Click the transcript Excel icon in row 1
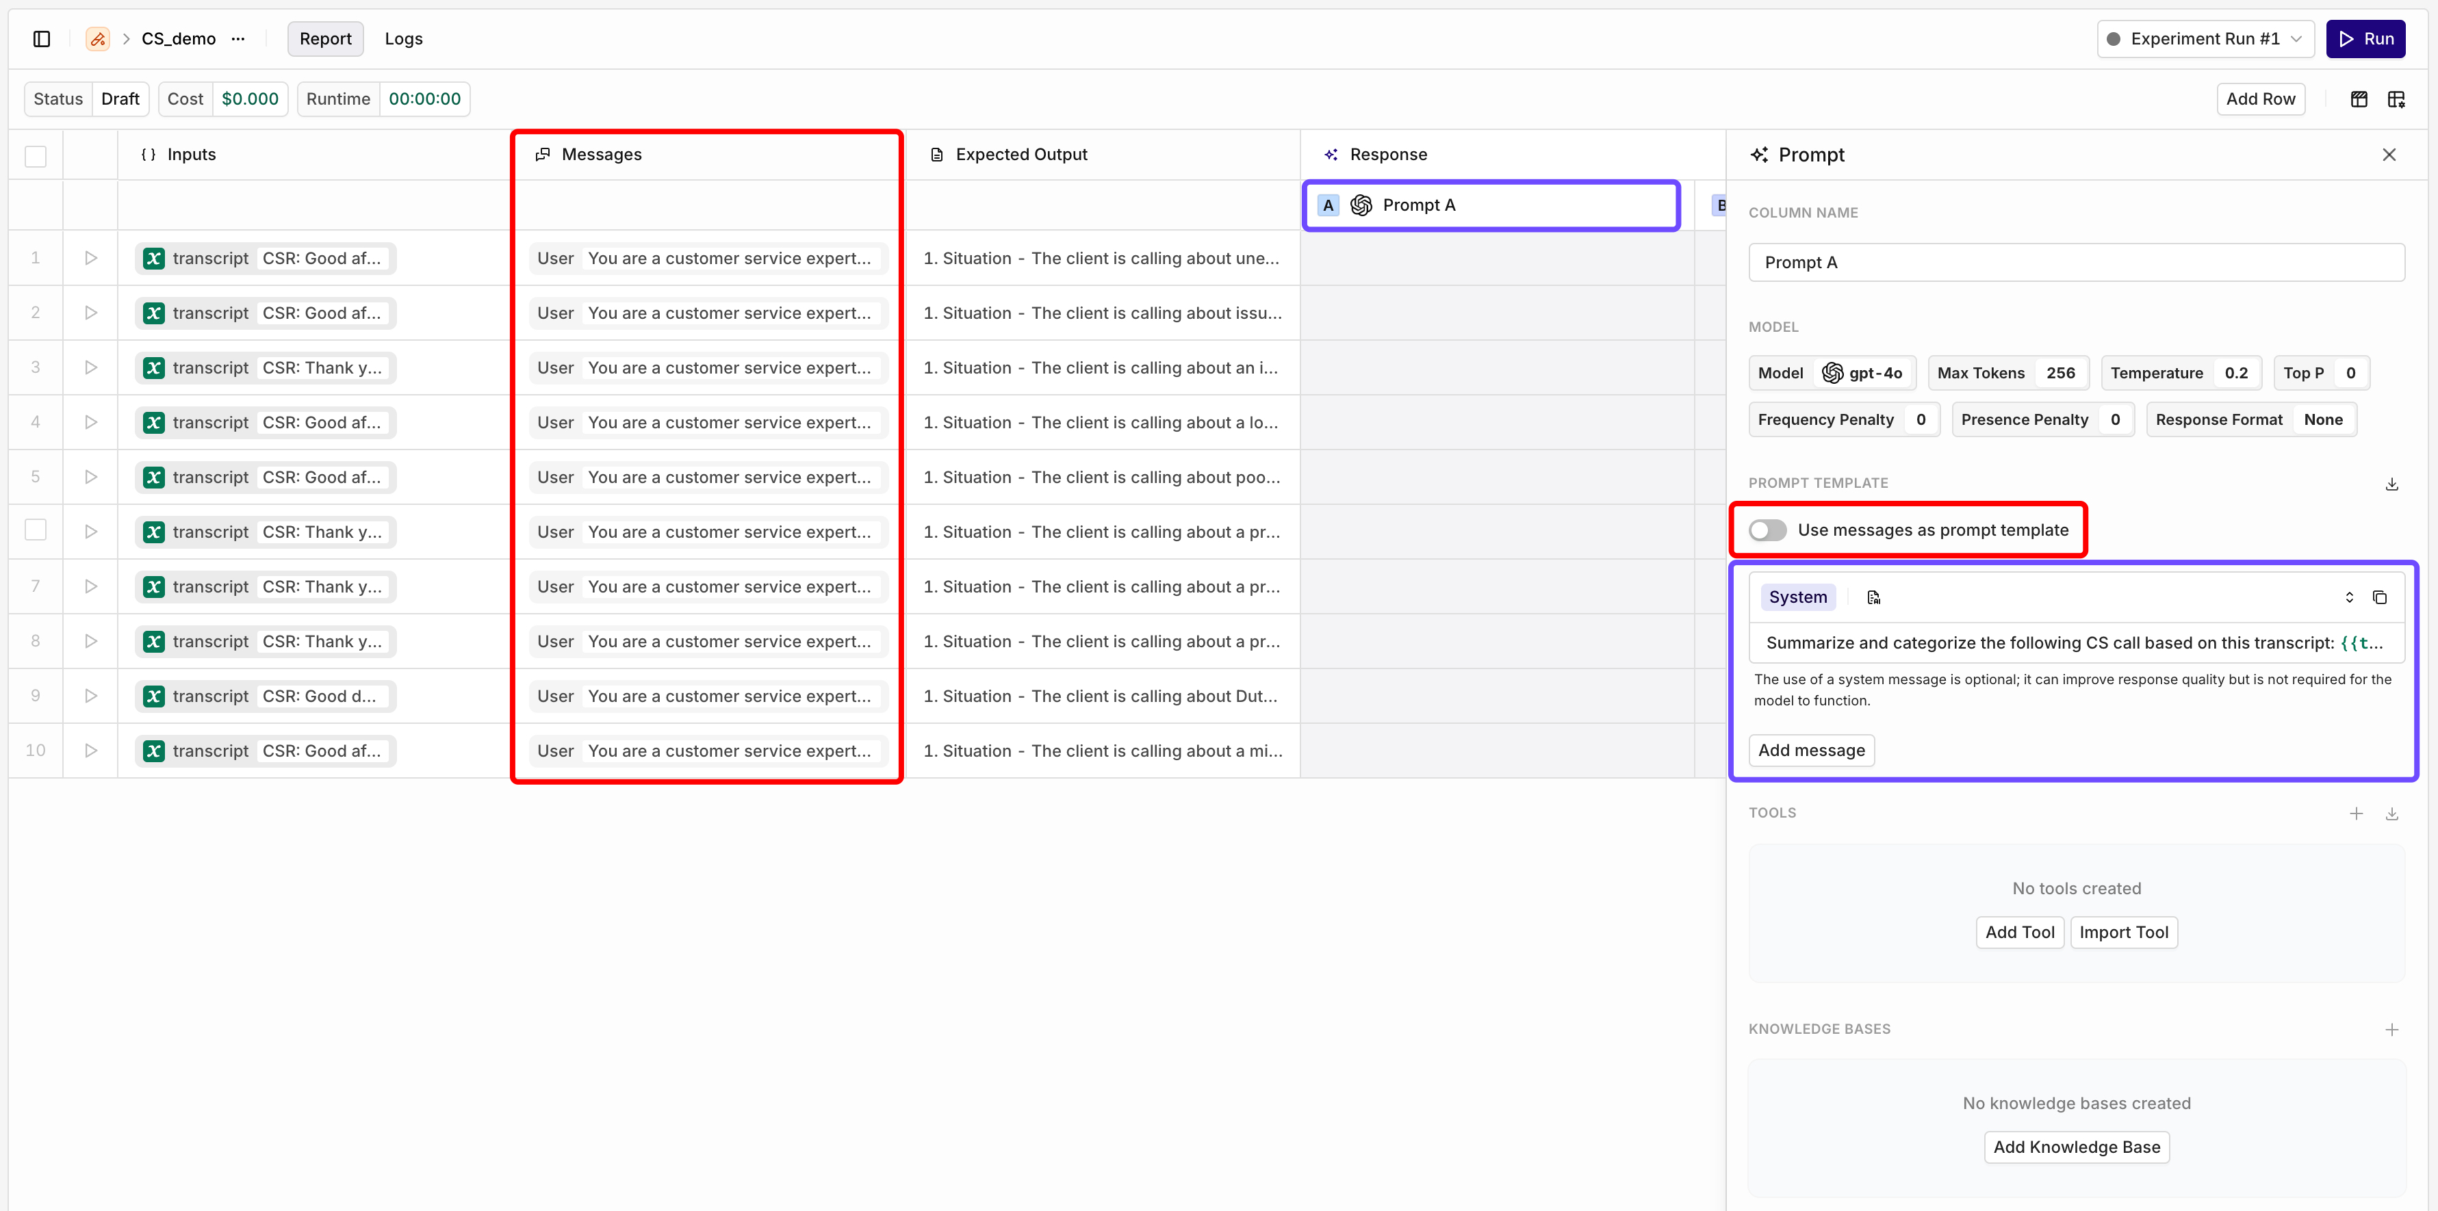The image size is (2438, 1211). coord(153,259)
